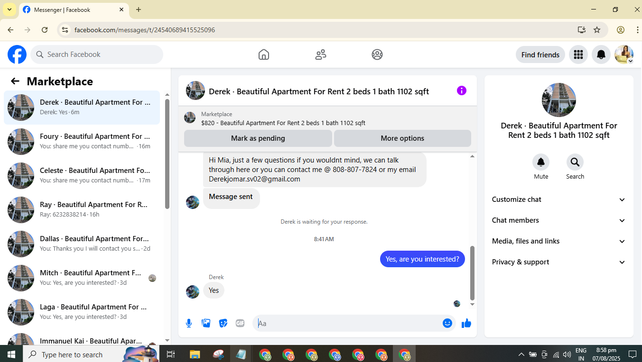
Task: Show hidden system tray icons
Action: click(521, 354)
